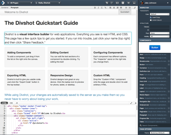
Task: Maximize the code editor panel
Action: (x=131, y=103)
